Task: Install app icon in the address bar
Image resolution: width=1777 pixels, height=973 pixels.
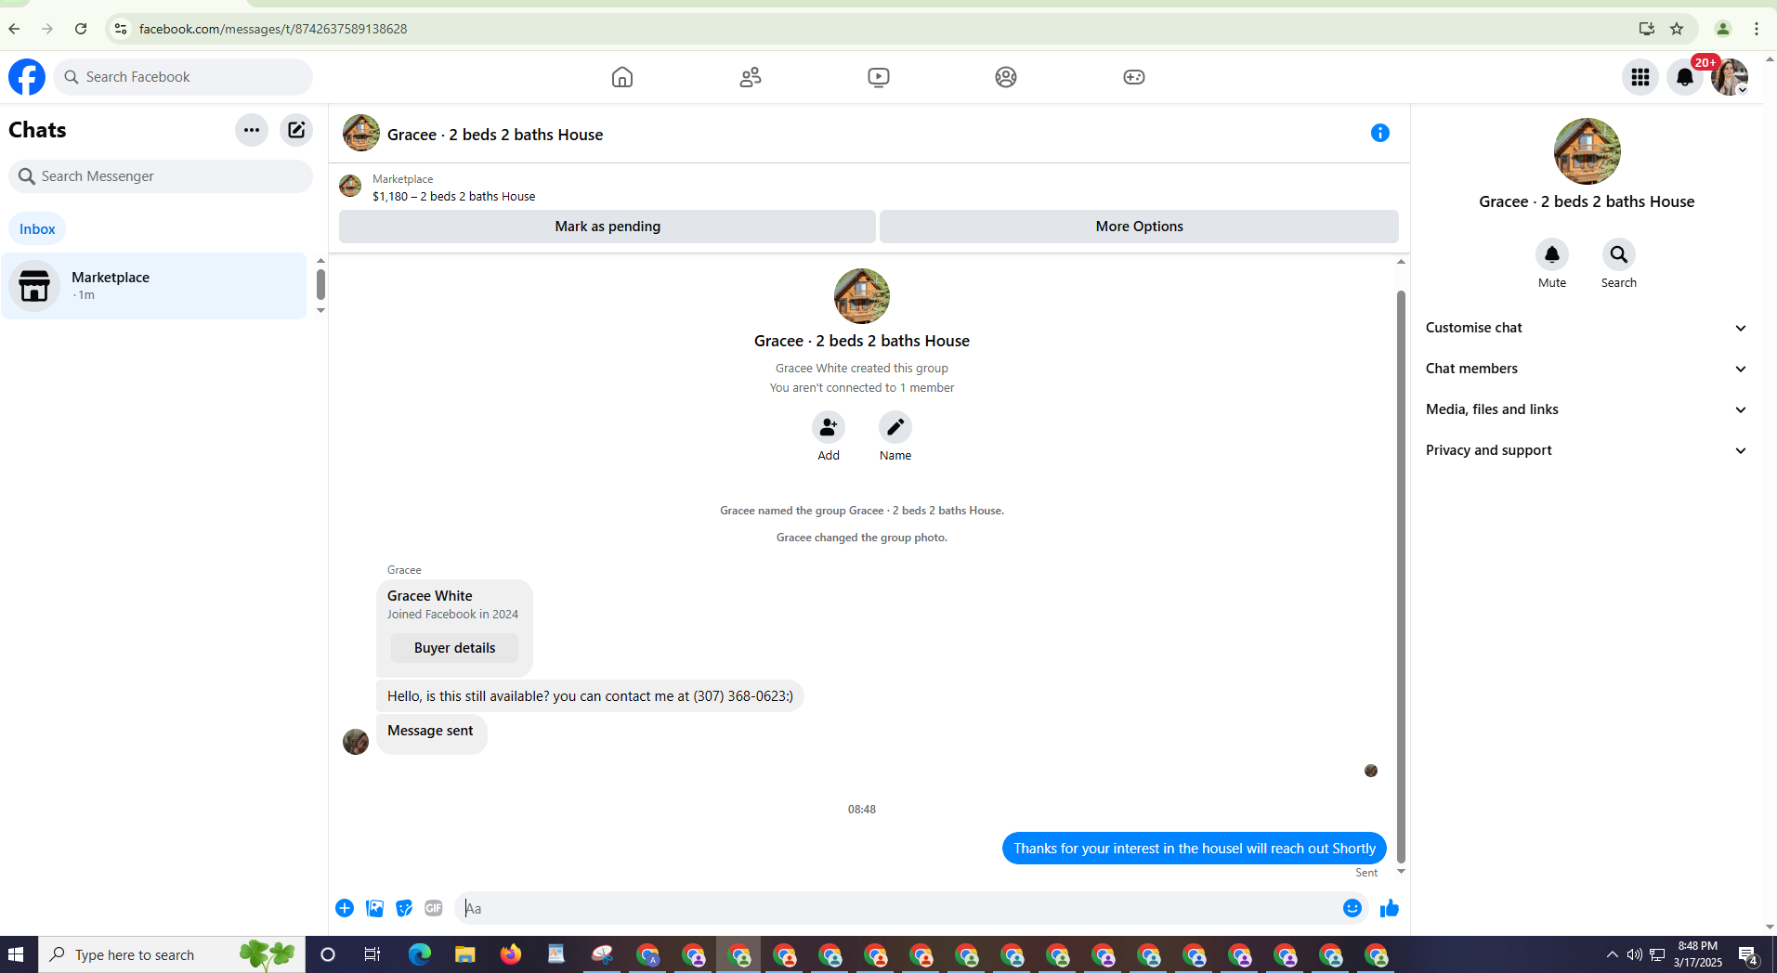Action: coord(1647,29)
